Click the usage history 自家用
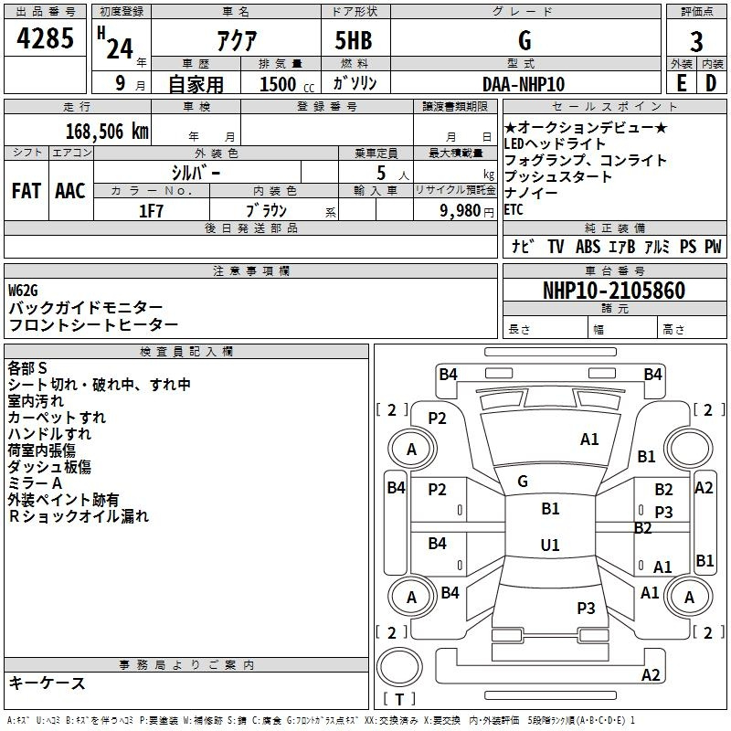This screenshot has height=731, width=731. tap(196, 84)
